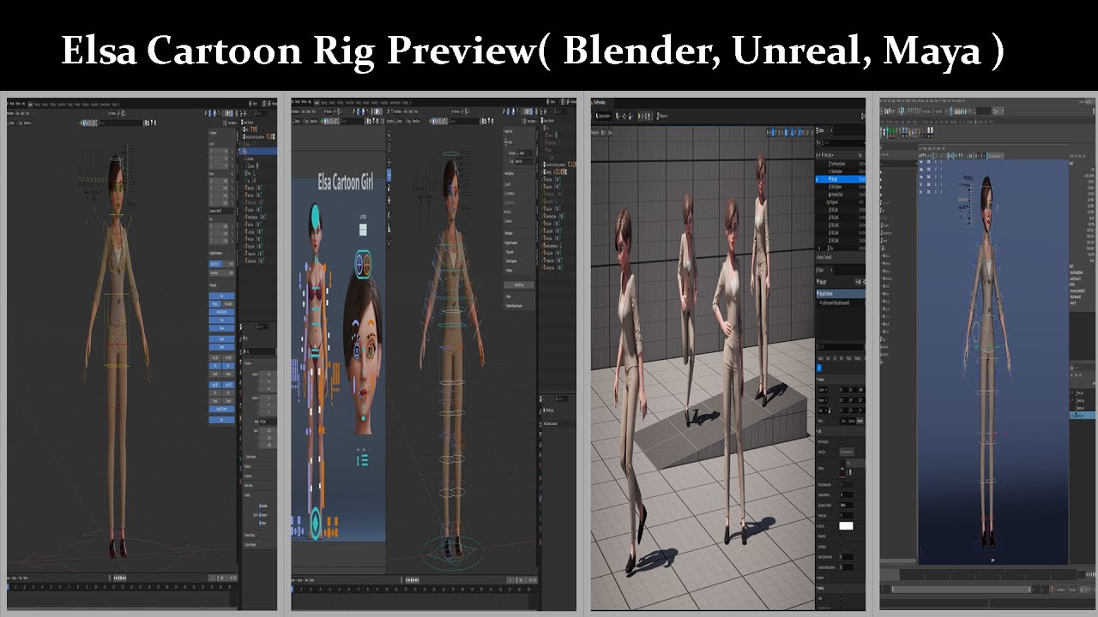This screenshot has width=1098, height=617.
Task: Activate the Move tool in second Blender toolbar
Action: (389, 160)
